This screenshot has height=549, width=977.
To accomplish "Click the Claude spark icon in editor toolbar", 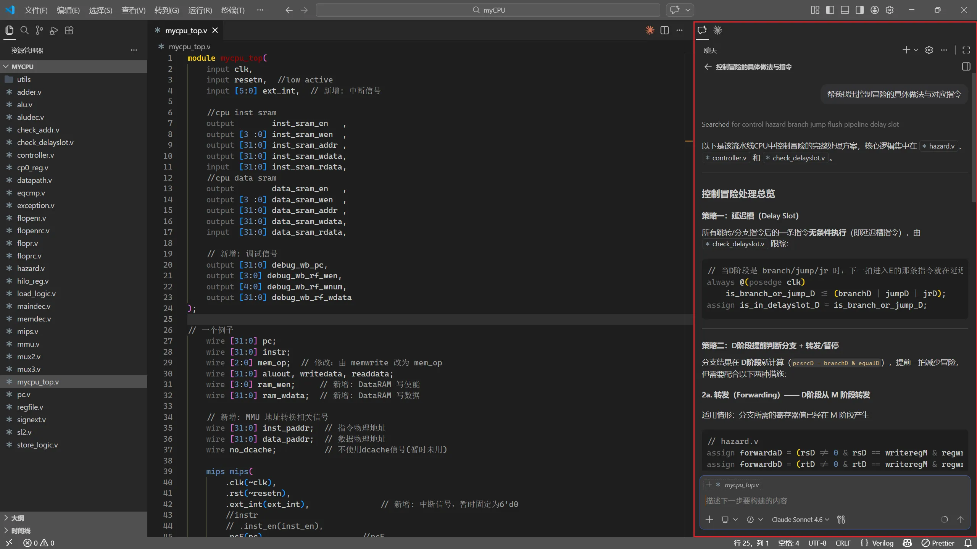I will coord(650,31).
